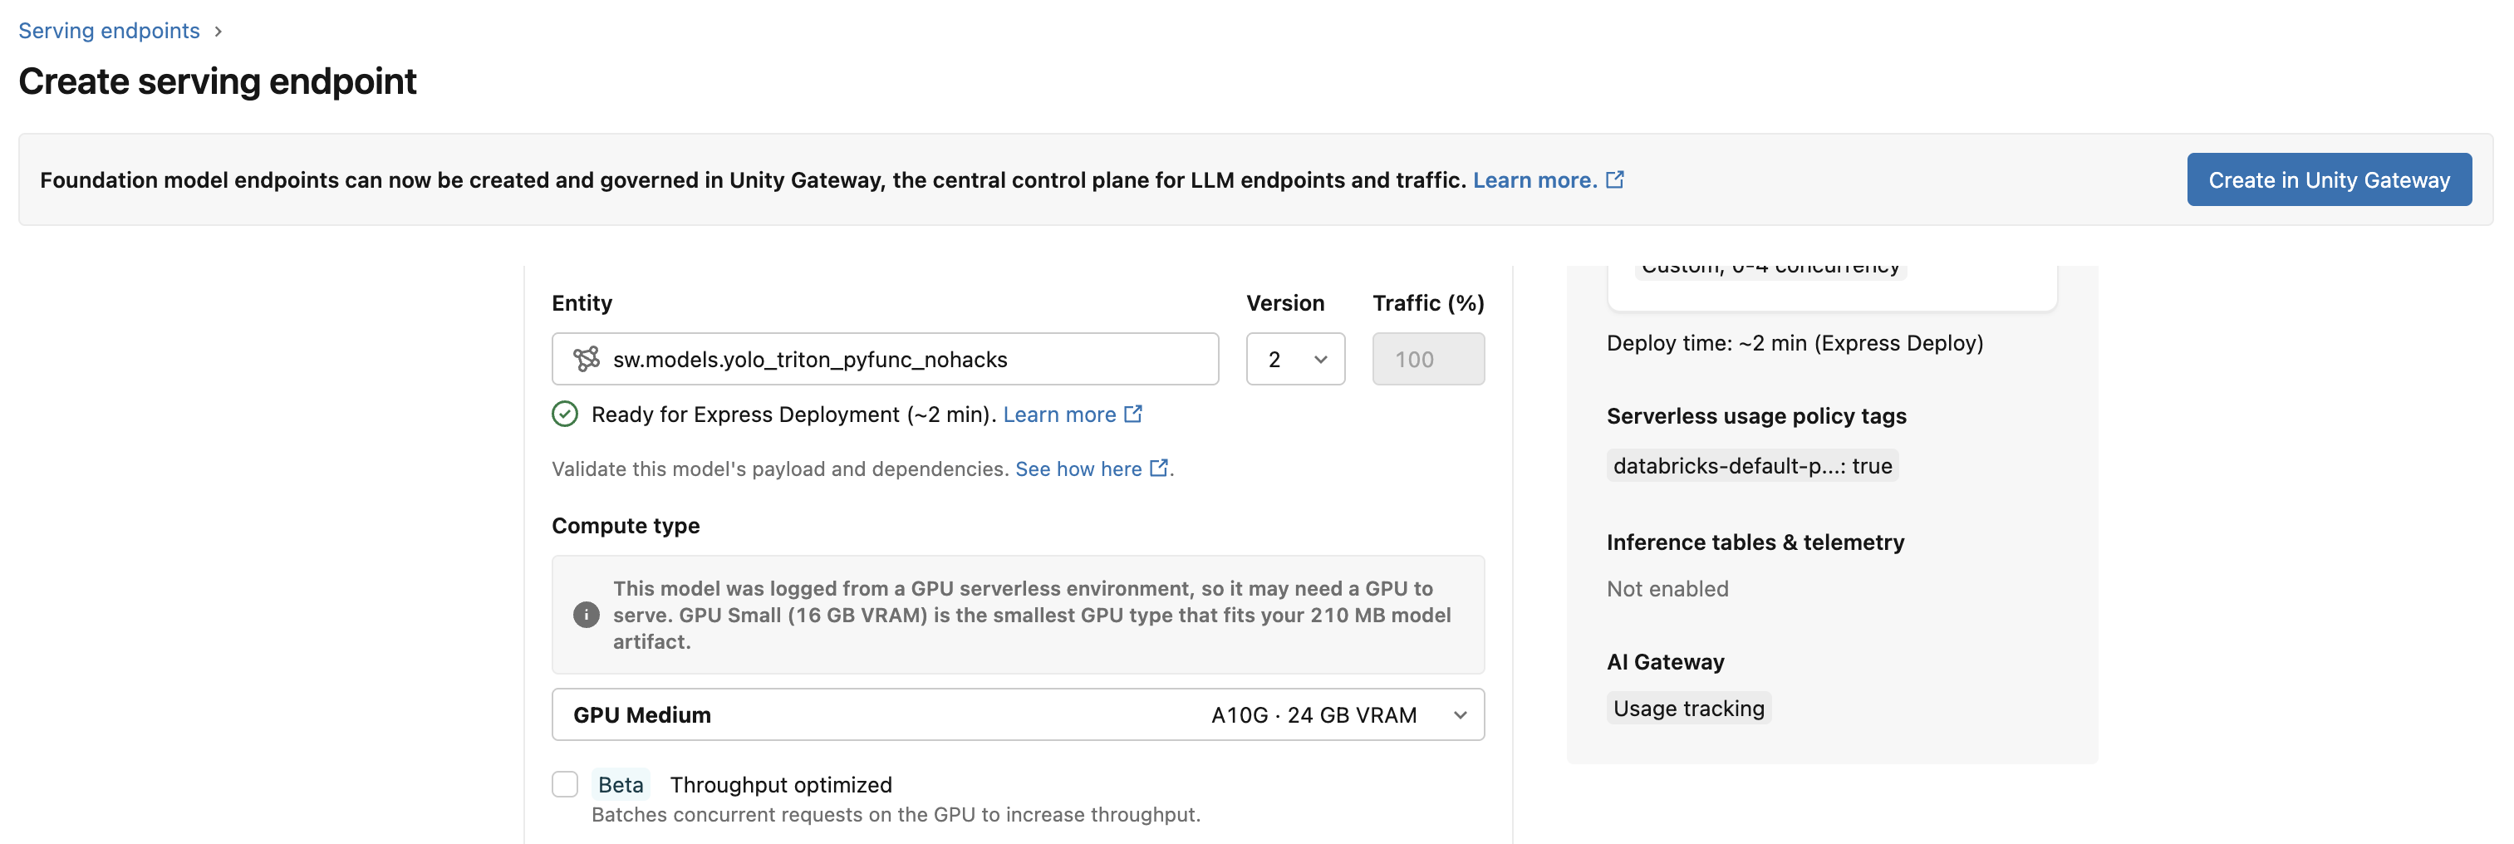This screenshot has width=2514, height=844.
Task: Open the See how here link
Action: pyautogui.click(x=1078, y=469)
